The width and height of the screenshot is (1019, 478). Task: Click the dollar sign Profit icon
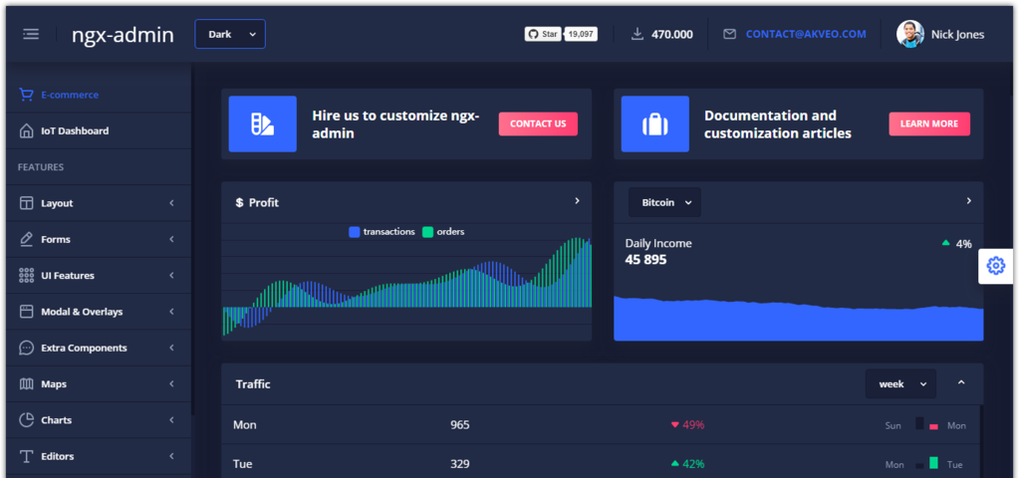click(x=239, y=202)
